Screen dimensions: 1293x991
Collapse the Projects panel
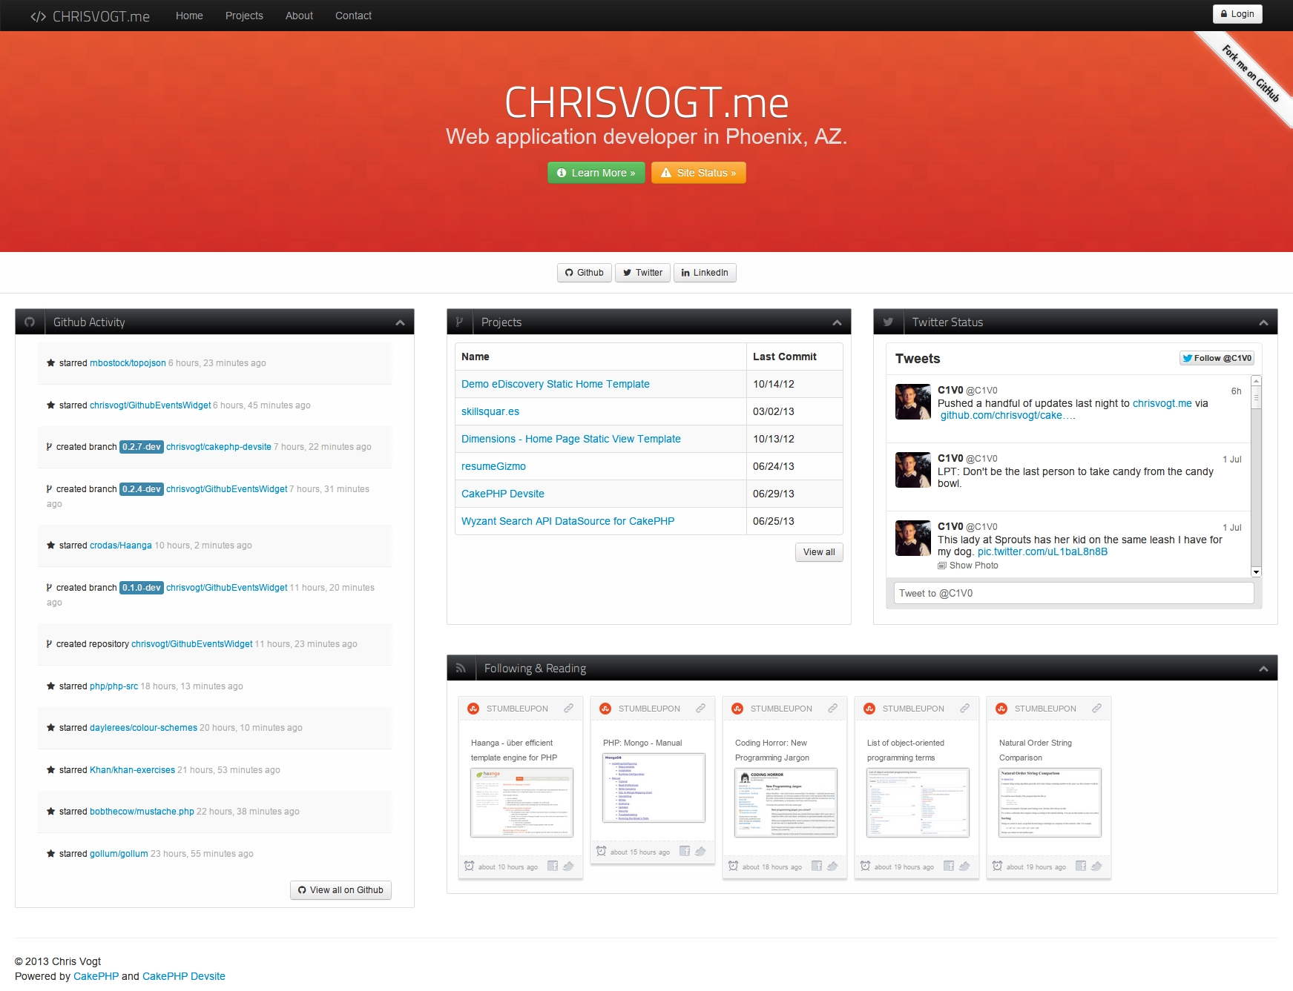pos(837,322)
